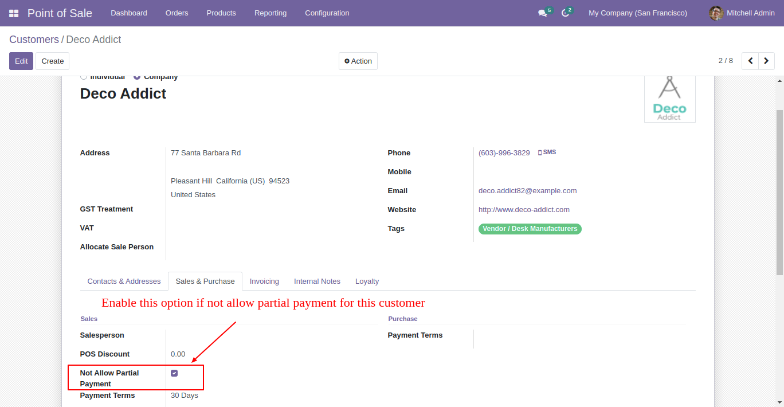Click Mitchell Admin avatar picture
This screenshot has width=784, height=407.
click(x=716, y=13)
